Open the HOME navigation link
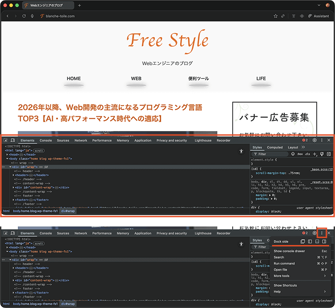Screen dimensions: 335x308 pos(74,78)
